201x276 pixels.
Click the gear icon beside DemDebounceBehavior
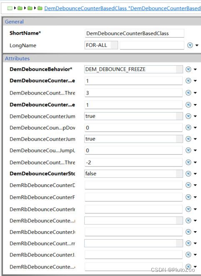[188, 69]
